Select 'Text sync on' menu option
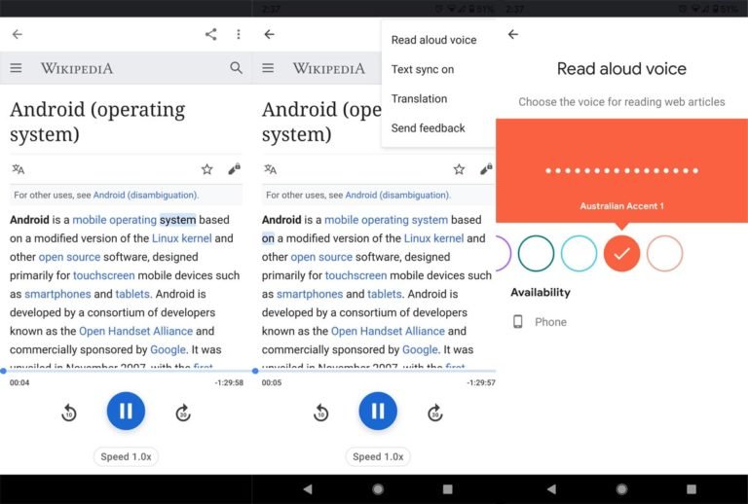 [x=423, y=69]
